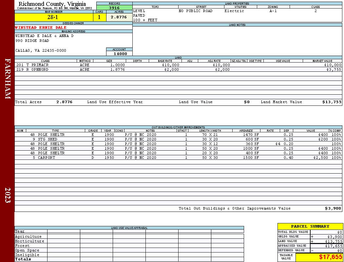Click taxable value $17,655 in red
Image resolution: width=344 pixels, height=262 pixels.
[x=331, y=257]
